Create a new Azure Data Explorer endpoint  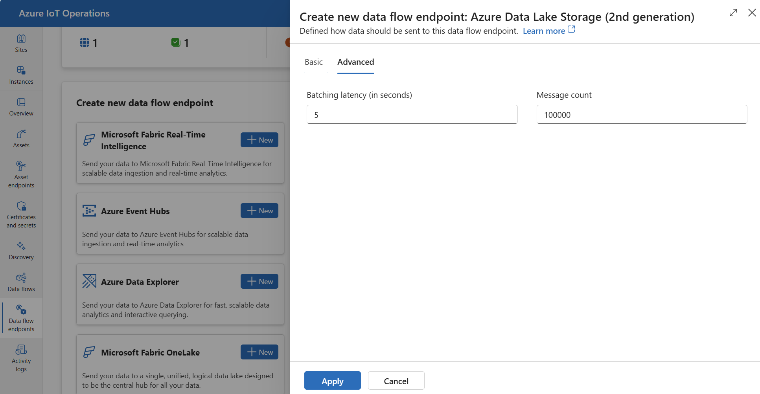click(x=259, y=281)
